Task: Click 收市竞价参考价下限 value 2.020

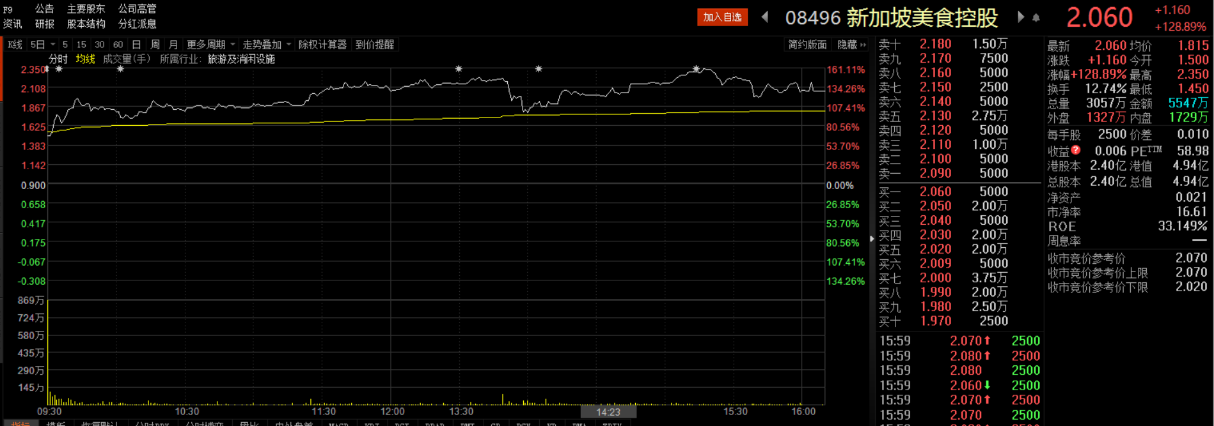Action: (x=1192, y=287)
